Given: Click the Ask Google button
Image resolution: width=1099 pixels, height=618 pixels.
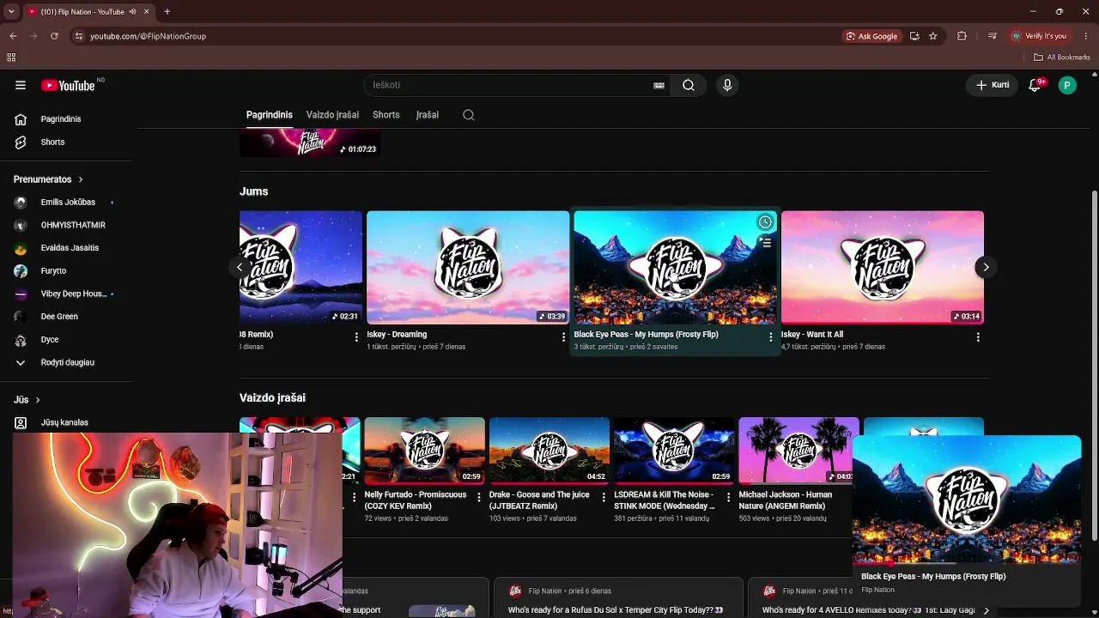Looking at the screenshot, I should (x=872, y=36).
